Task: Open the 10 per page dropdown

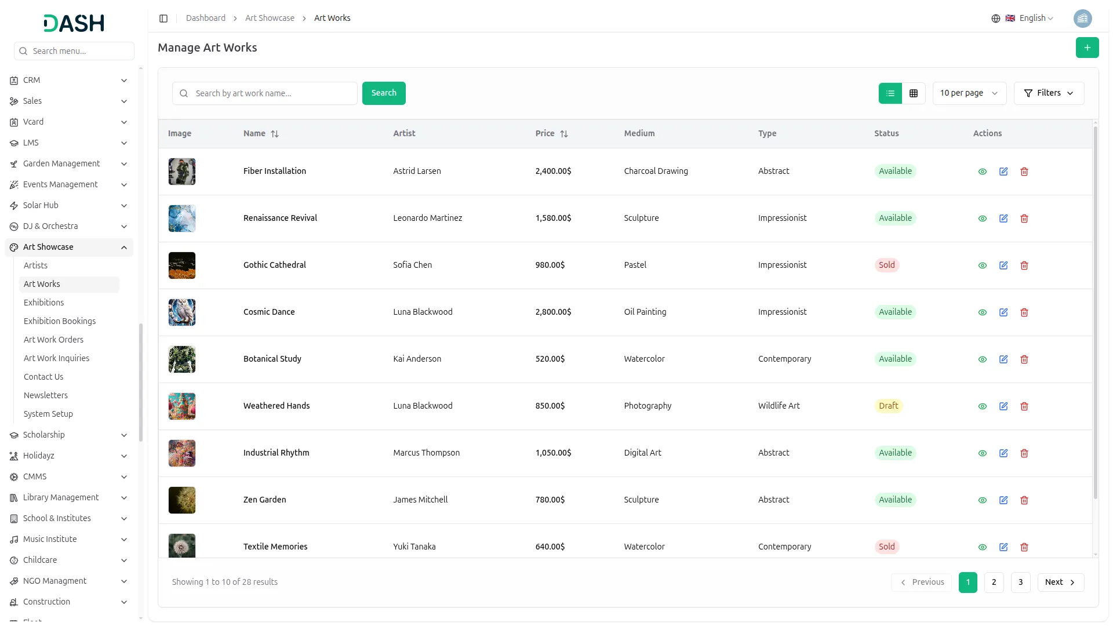Action: pos(969,93)
